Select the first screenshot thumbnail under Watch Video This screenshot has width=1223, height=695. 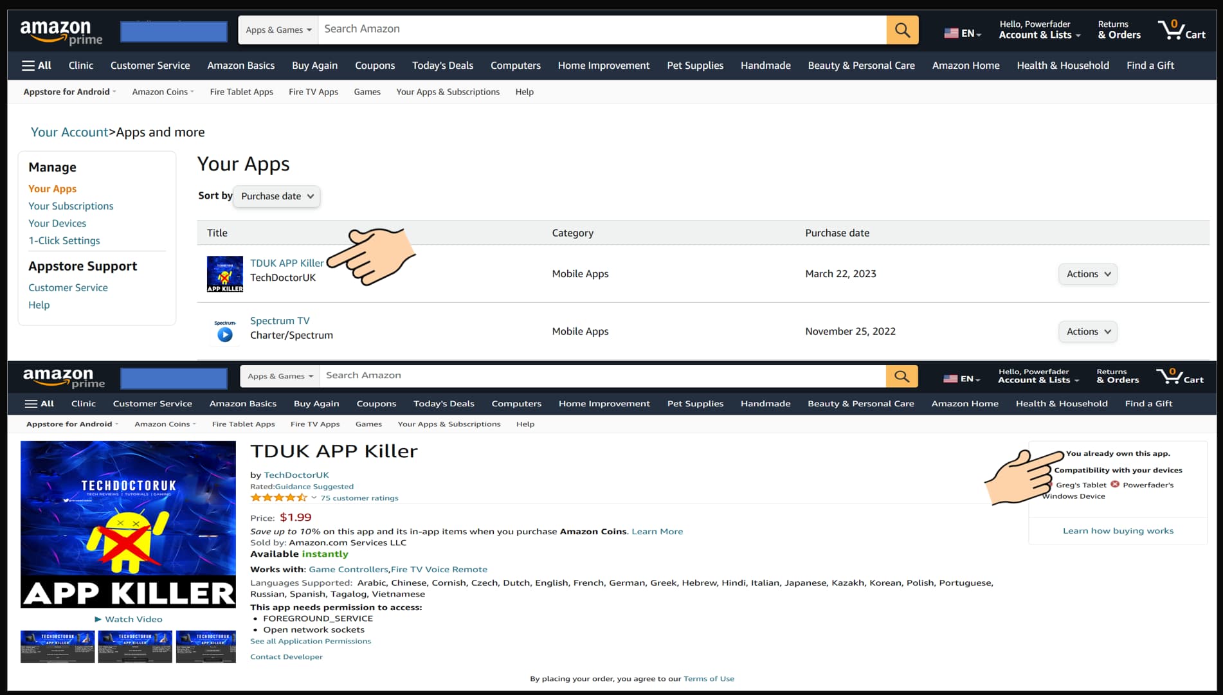click(x=57, y=646)
